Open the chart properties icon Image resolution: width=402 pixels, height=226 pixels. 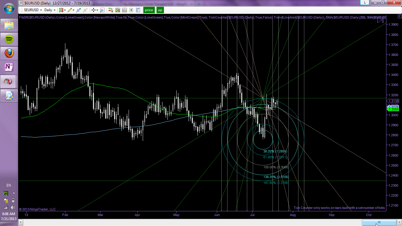[138, 10]
